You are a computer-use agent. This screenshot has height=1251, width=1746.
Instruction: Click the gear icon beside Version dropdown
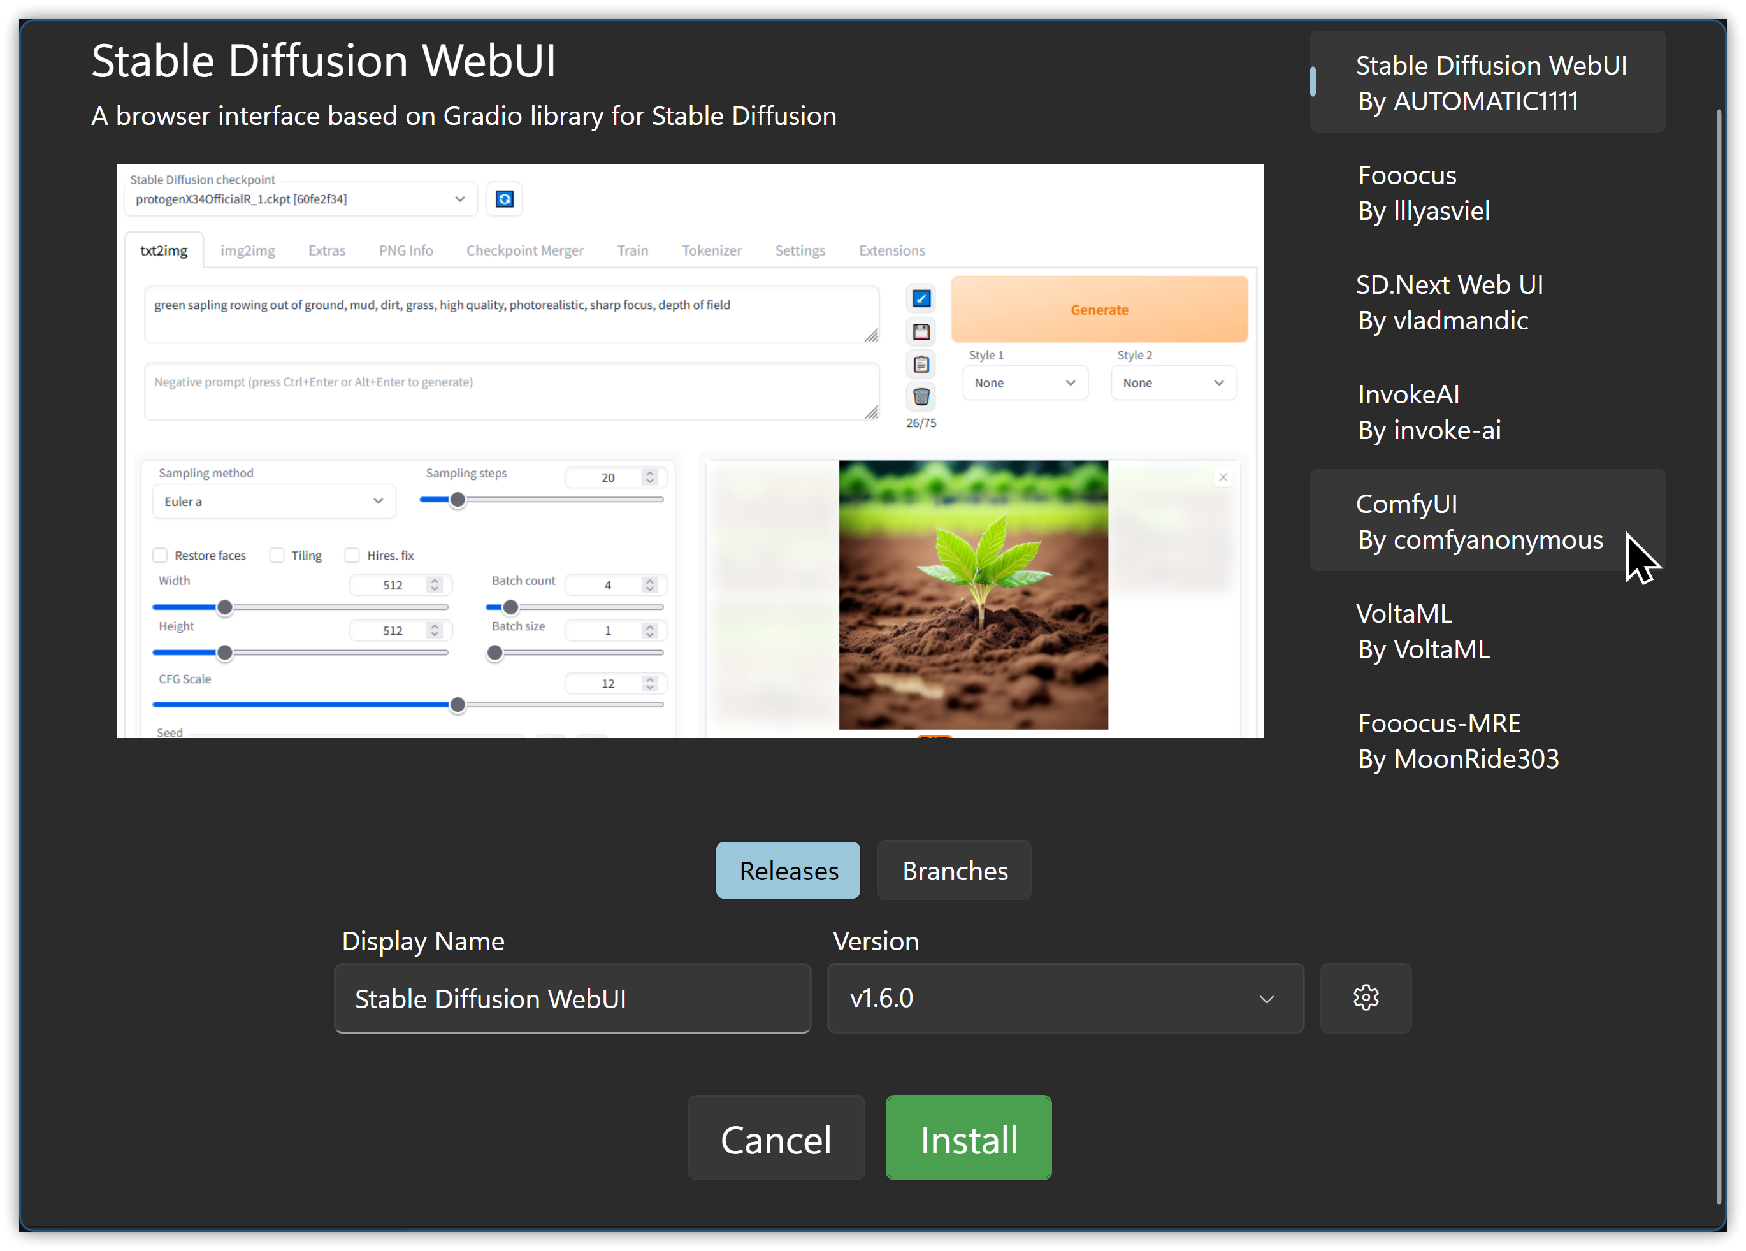1365,998
